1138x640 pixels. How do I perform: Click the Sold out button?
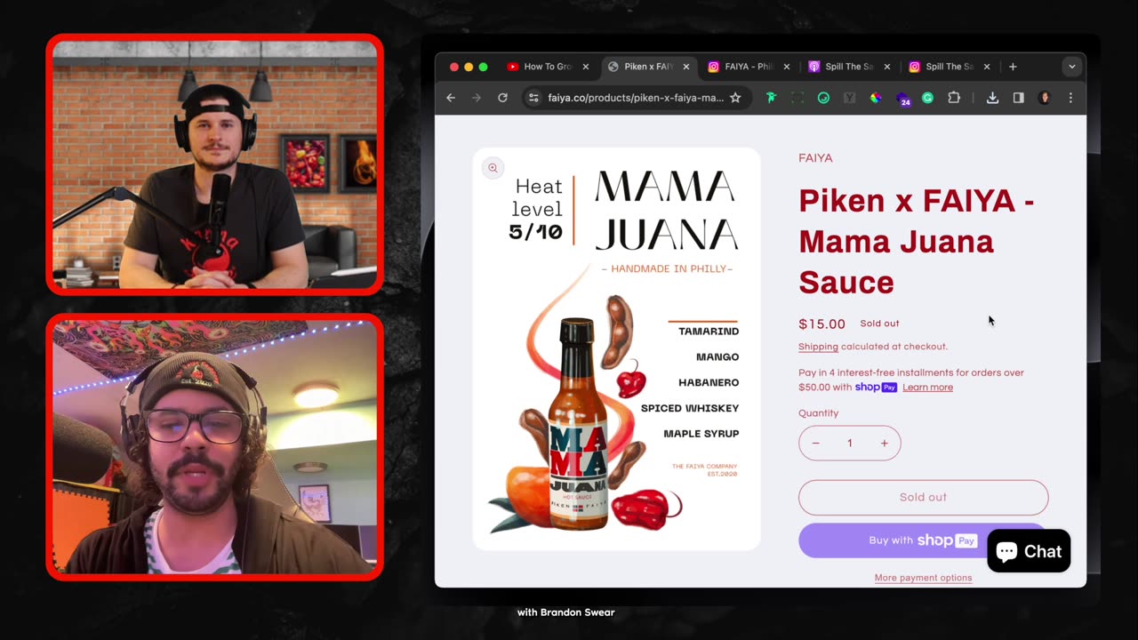pyautogui.click(x=923, y=498)
